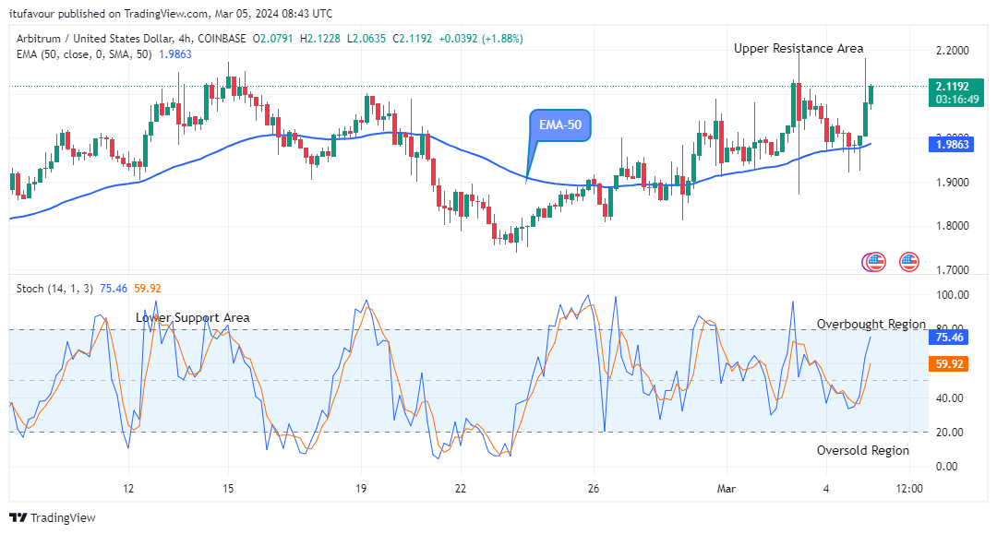Click the 1.7000 price axis label
Screen dimensions: 997x534
tap(953, 270)
